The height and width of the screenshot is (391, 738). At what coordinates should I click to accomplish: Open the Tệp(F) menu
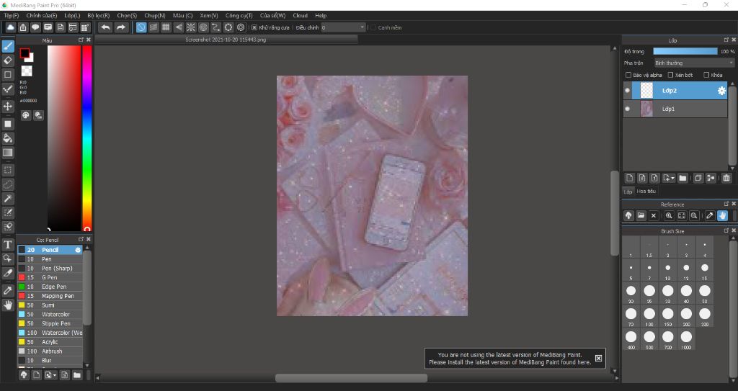click(x=12, y=16)
